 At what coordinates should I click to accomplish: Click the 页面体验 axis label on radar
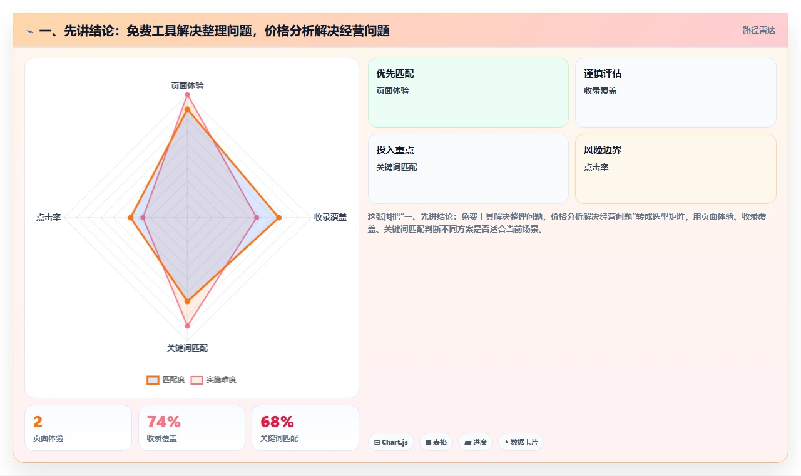click(187, 86)
